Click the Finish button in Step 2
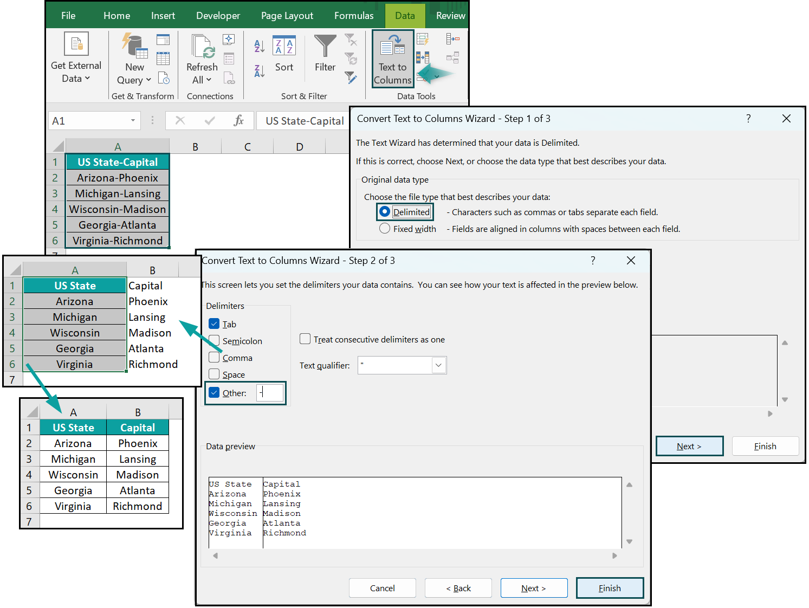Image resolution: width=809 pixels, height=608 pixels. pyautogui.click(x=610, y=588)
